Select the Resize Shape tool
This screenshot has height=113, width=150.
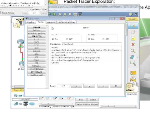133,63
